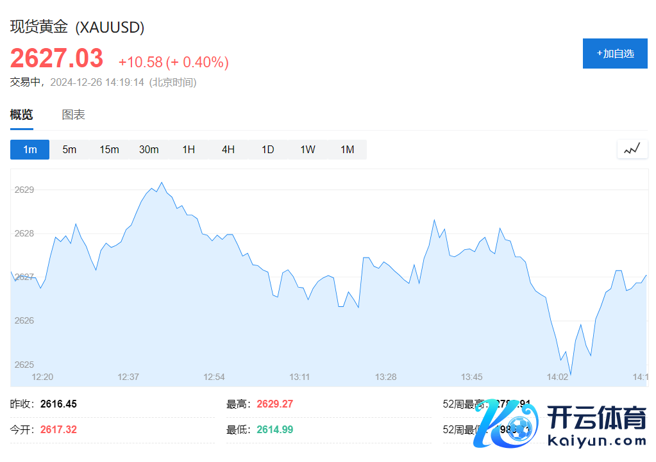Click the chart low point near 14:02

[570, 374]
